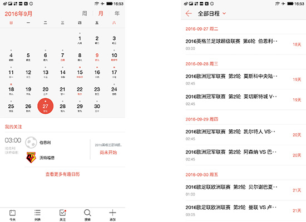Select the highlighted date 27
Screen dimensions: 306x222
45,106
